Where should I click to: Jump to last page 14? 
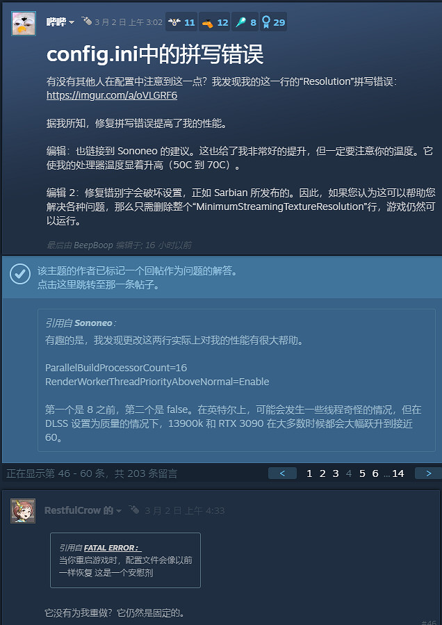pyautogui.click(x=398, y=473)
